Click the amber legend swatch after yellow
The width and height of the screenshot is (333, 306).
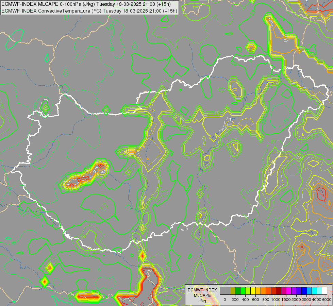coord(258,291)
